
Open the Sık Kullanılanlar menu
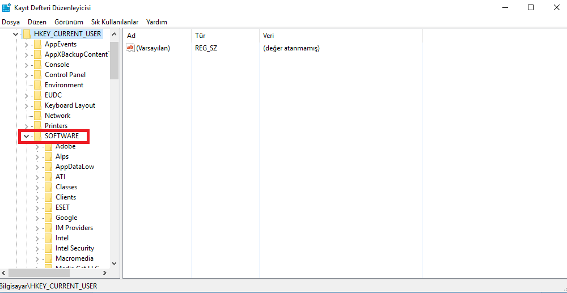(x=115, y=22)
